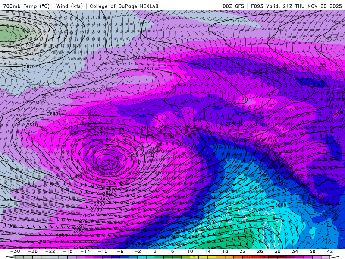This screenshot has height=259, width=345.
Task: Click the 2940 height contour label
Action: (x=79, y=247)
